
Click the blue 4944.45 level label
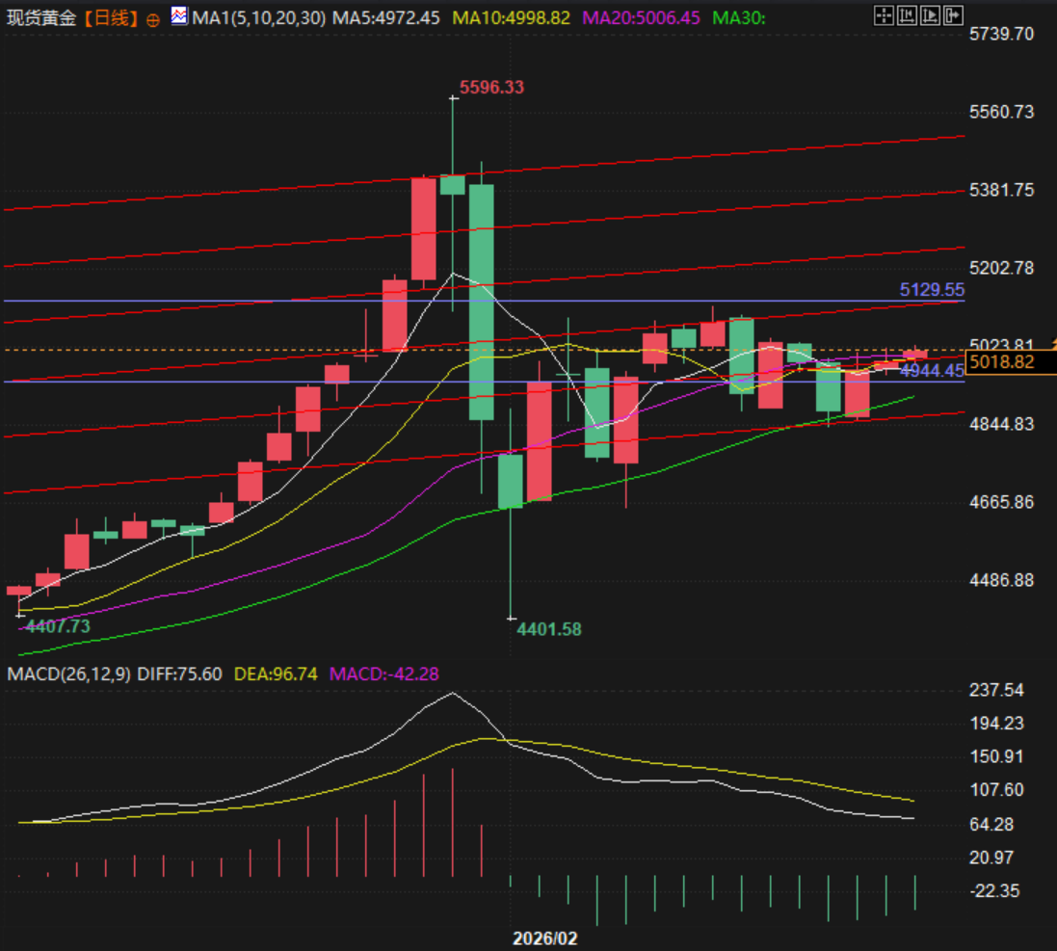point(932,371)
